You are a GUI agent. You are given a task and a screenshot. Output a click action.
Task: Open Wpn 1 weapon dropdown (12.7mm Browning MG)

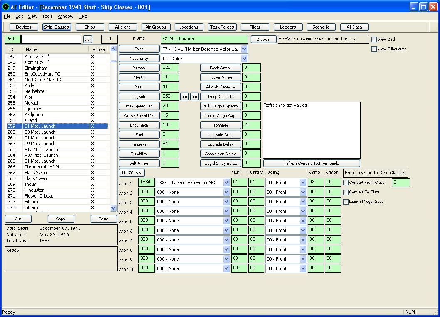pyautogui.click(x=227, y=183)
